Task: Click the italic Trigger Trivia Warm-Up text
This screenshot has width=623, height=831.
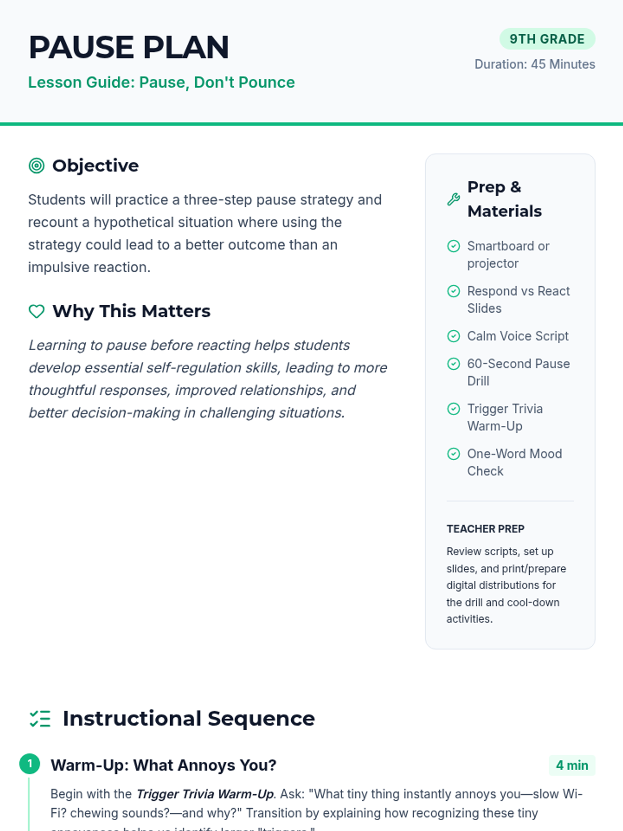Action: [x=205, y=795]
